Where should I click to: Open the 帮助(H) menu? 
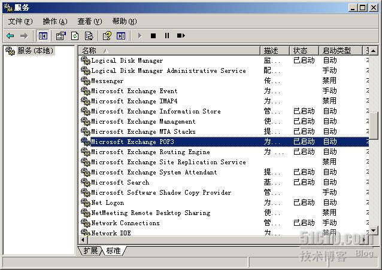[x=125, y=22]
